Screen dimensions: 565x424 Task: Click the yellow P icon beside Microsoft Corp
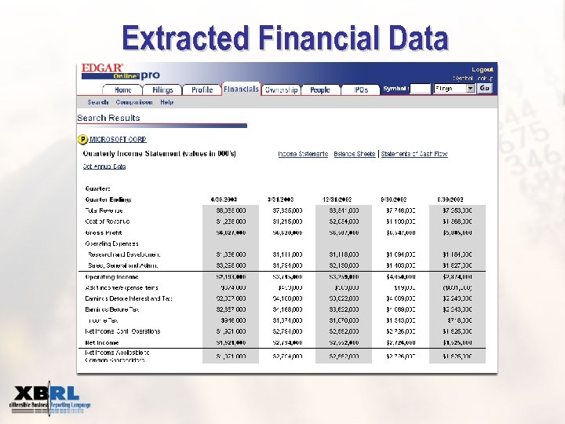[x=82, y=140]
